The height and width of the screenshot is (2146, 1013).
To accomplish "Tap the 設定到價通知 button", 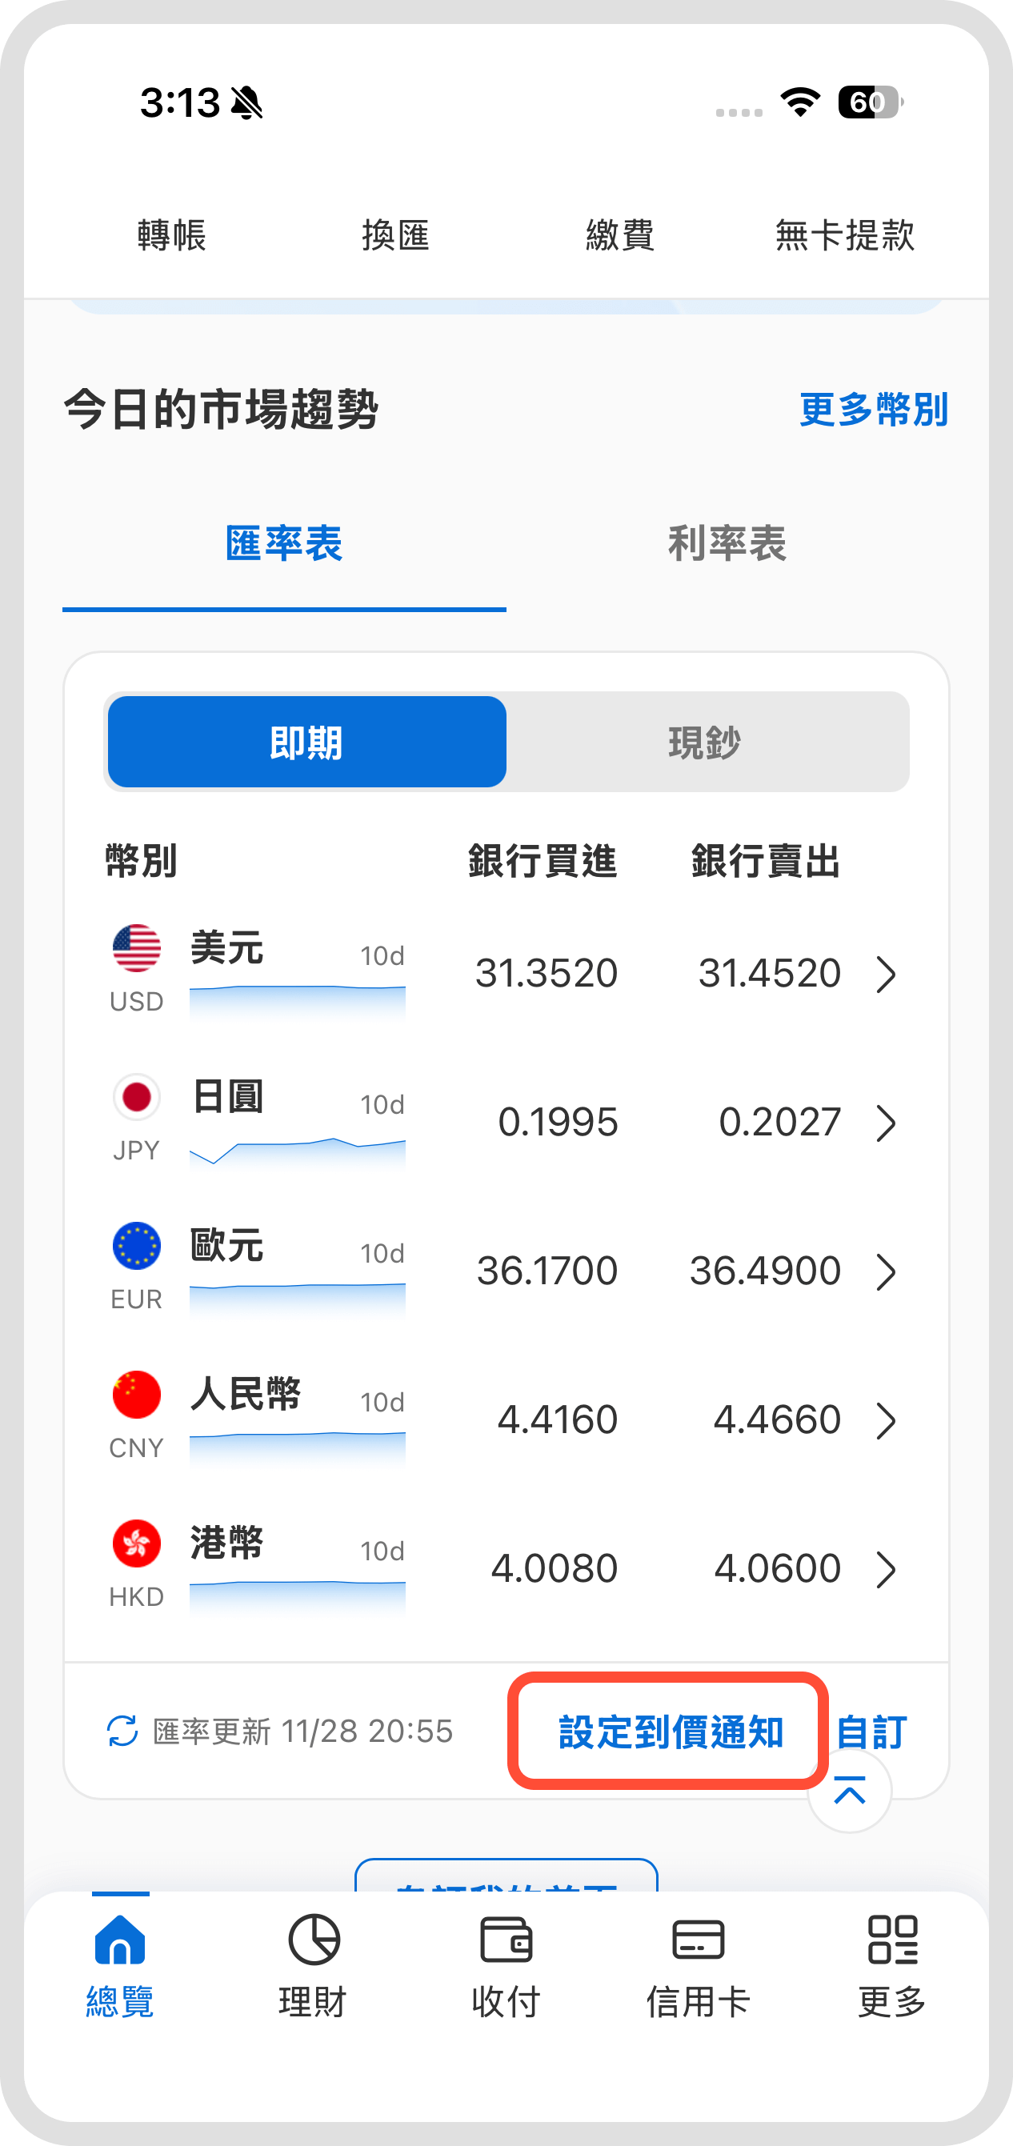I will tap(670, 1732).
